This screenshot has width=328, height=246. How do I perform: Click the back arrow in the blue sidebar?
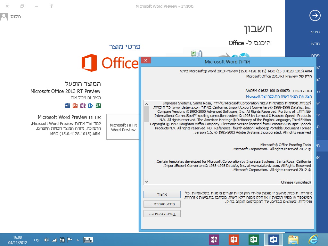[x=315, y=15]
